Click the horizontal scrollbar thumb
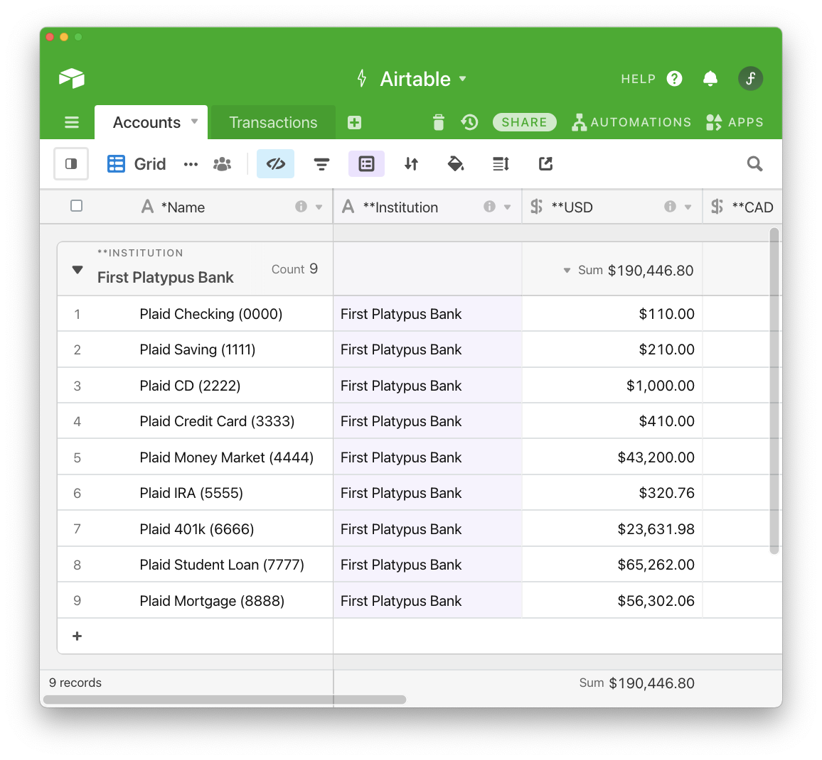This screenshot has width=822, height=760. pos(225,700)
